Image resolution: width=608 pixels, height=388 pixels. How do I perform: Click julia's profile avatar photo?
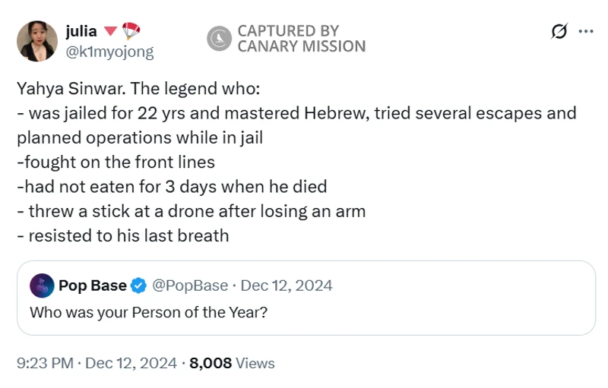[x=36, y=41]
